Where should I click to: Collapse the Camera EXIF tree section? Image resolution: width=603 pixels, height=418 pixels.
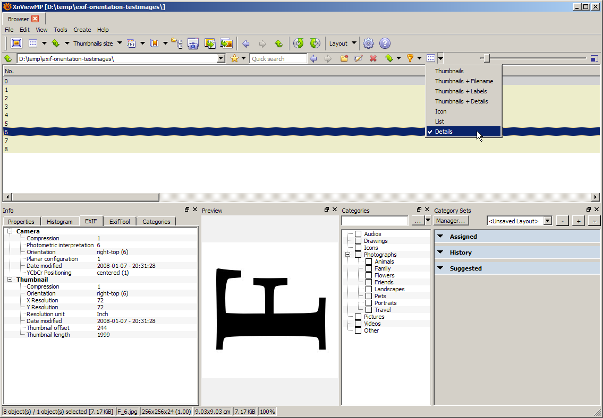(x=10, y=231)
